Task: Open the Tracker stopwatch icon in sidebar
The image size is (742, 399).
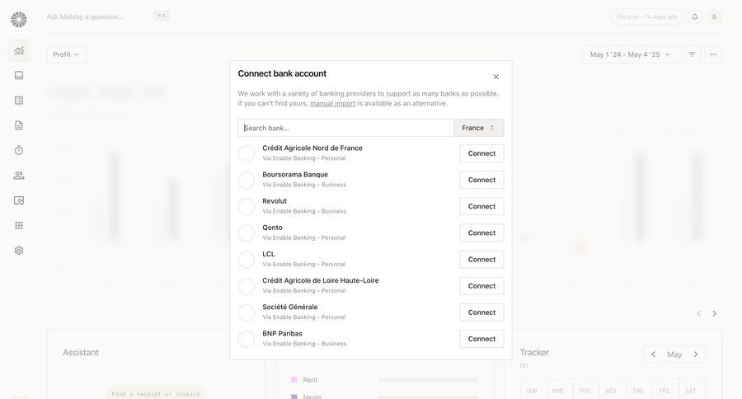Action: tap(19, 150)
